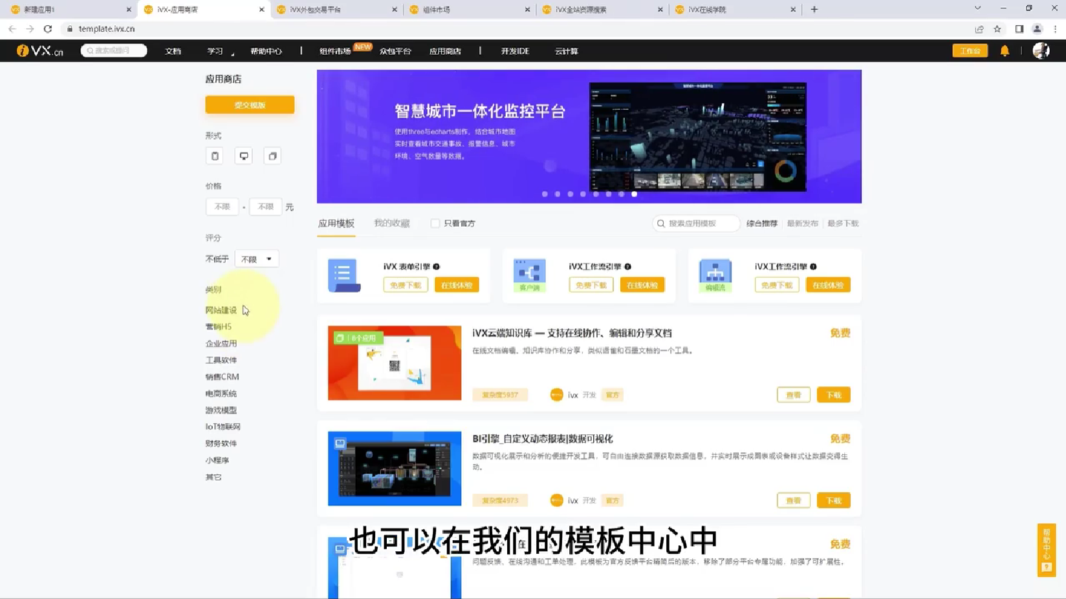Click 查看 on the iVX云端知识库 card
Screen dimensions: 1066x599
794,395
